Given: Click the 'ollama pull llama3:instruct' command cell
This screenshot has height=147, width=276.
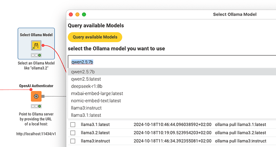Looking at the screenshot, I should [241, 141].
